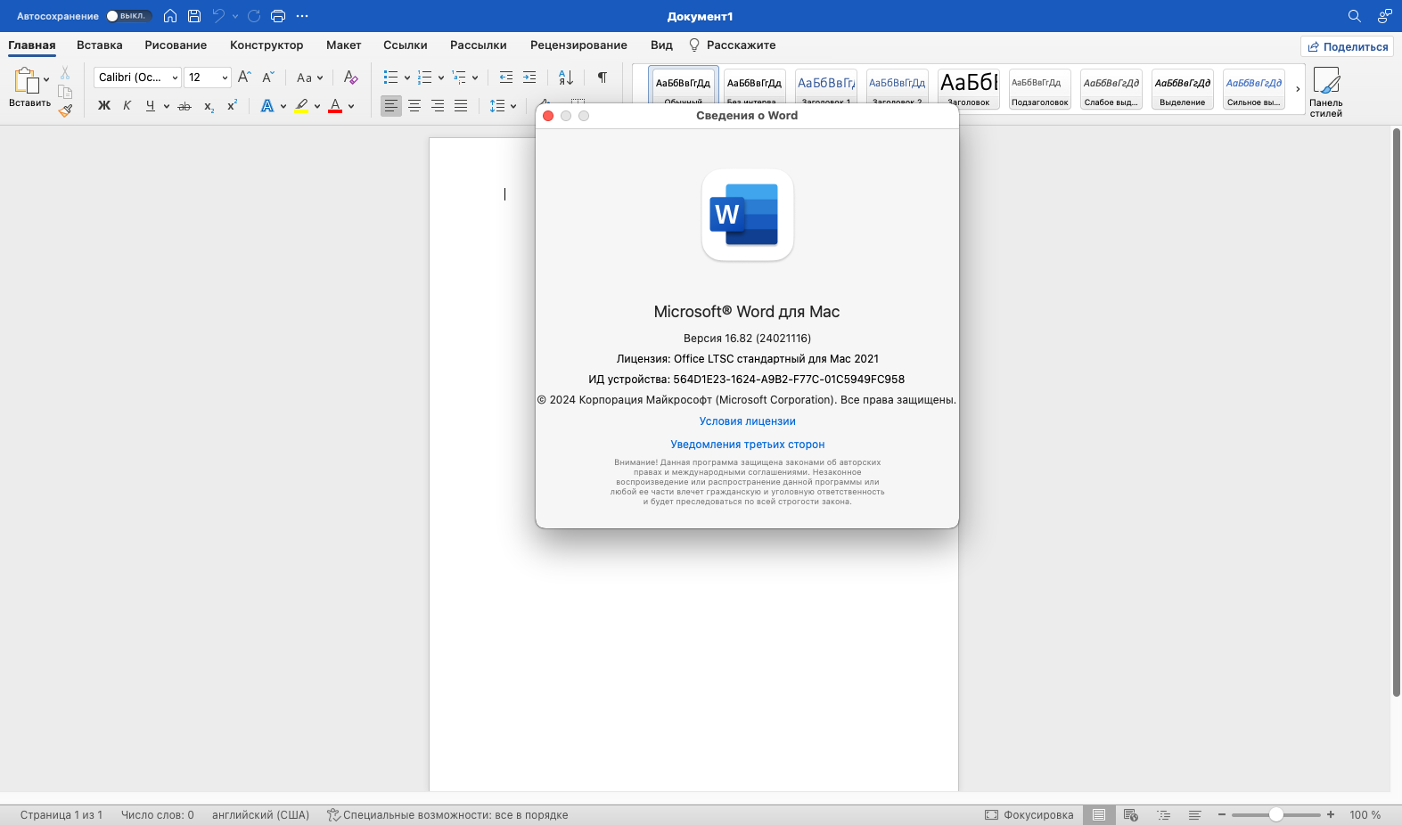This screenshot has height=825, width=1402.
Task: Click the increase indent icon
Action: (x=529, y=78)
